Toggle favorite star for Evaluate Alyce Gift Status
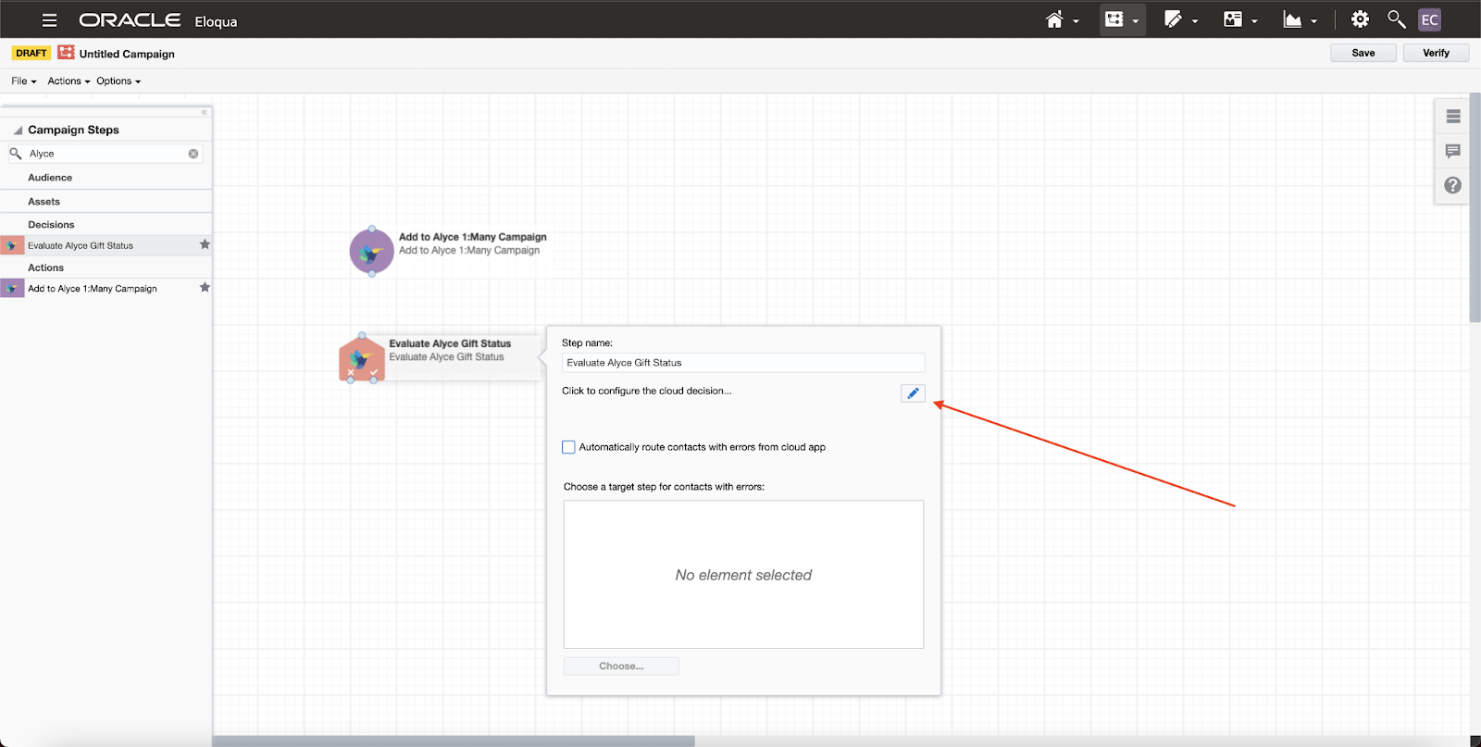The image size is (1481, 747). [x=205, y=244]
